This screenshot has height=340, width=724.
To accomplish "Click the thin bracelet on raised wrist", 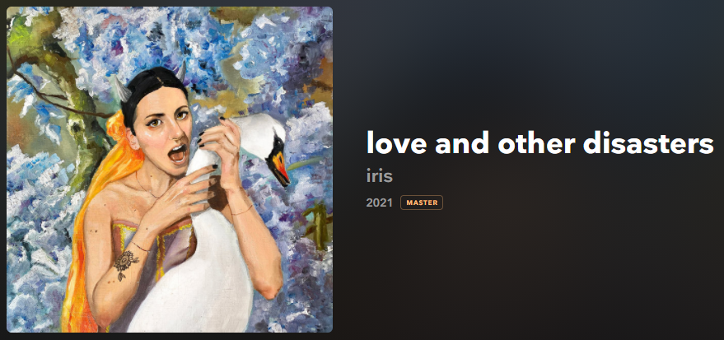I will [242, 211].
